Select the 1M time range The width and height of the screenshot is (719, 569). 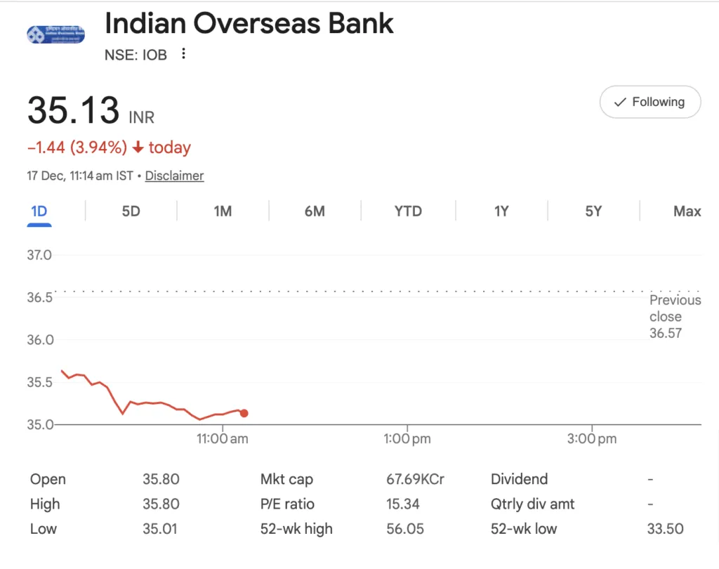click(x=223, y=211)
